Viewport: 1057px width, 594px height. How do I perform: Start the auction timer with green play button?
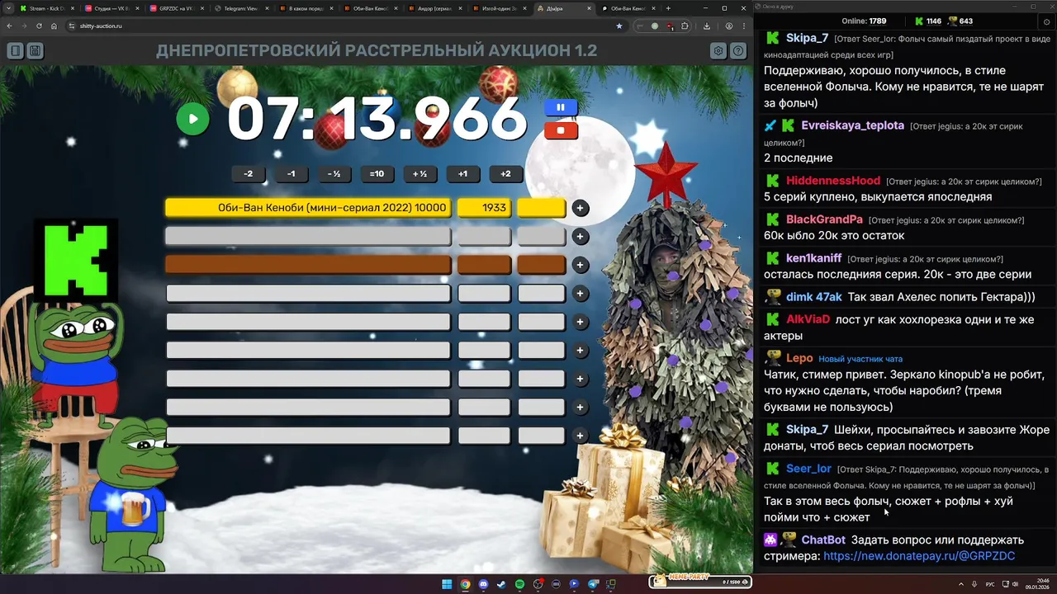click(x=192, y=119)
